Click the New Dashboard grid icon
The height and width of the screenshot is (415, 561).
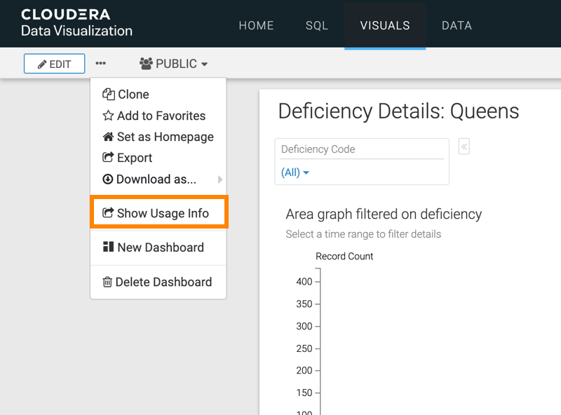coord(108,247)
